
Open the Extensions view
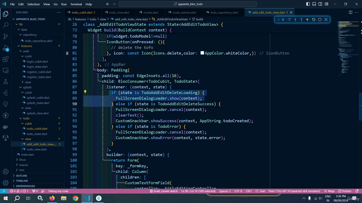6,59
